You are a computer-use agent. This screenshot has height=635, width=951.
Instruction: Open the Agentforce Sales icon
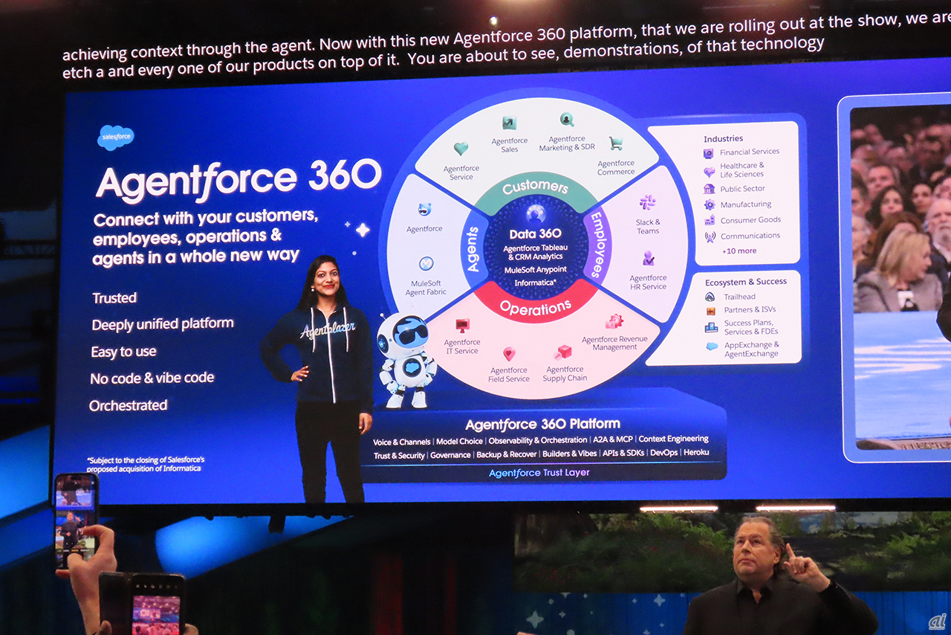[x=509, y=123]
